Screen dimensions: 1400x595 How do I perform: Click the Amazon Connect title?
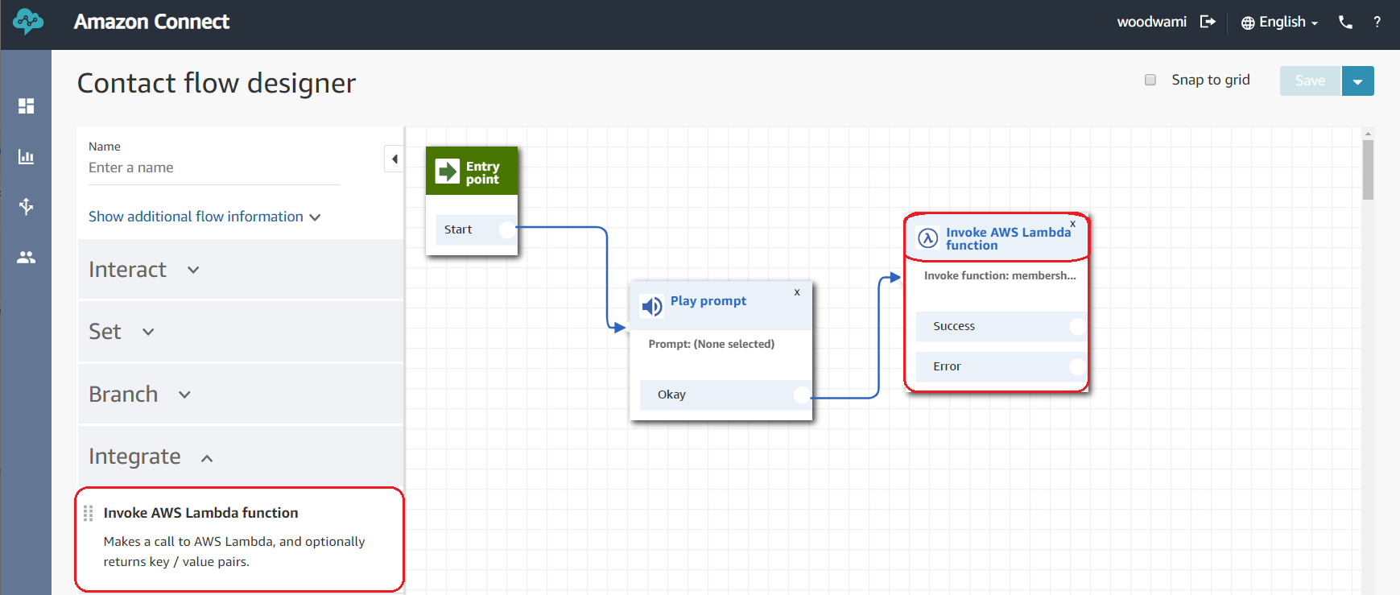coord(151,22)
